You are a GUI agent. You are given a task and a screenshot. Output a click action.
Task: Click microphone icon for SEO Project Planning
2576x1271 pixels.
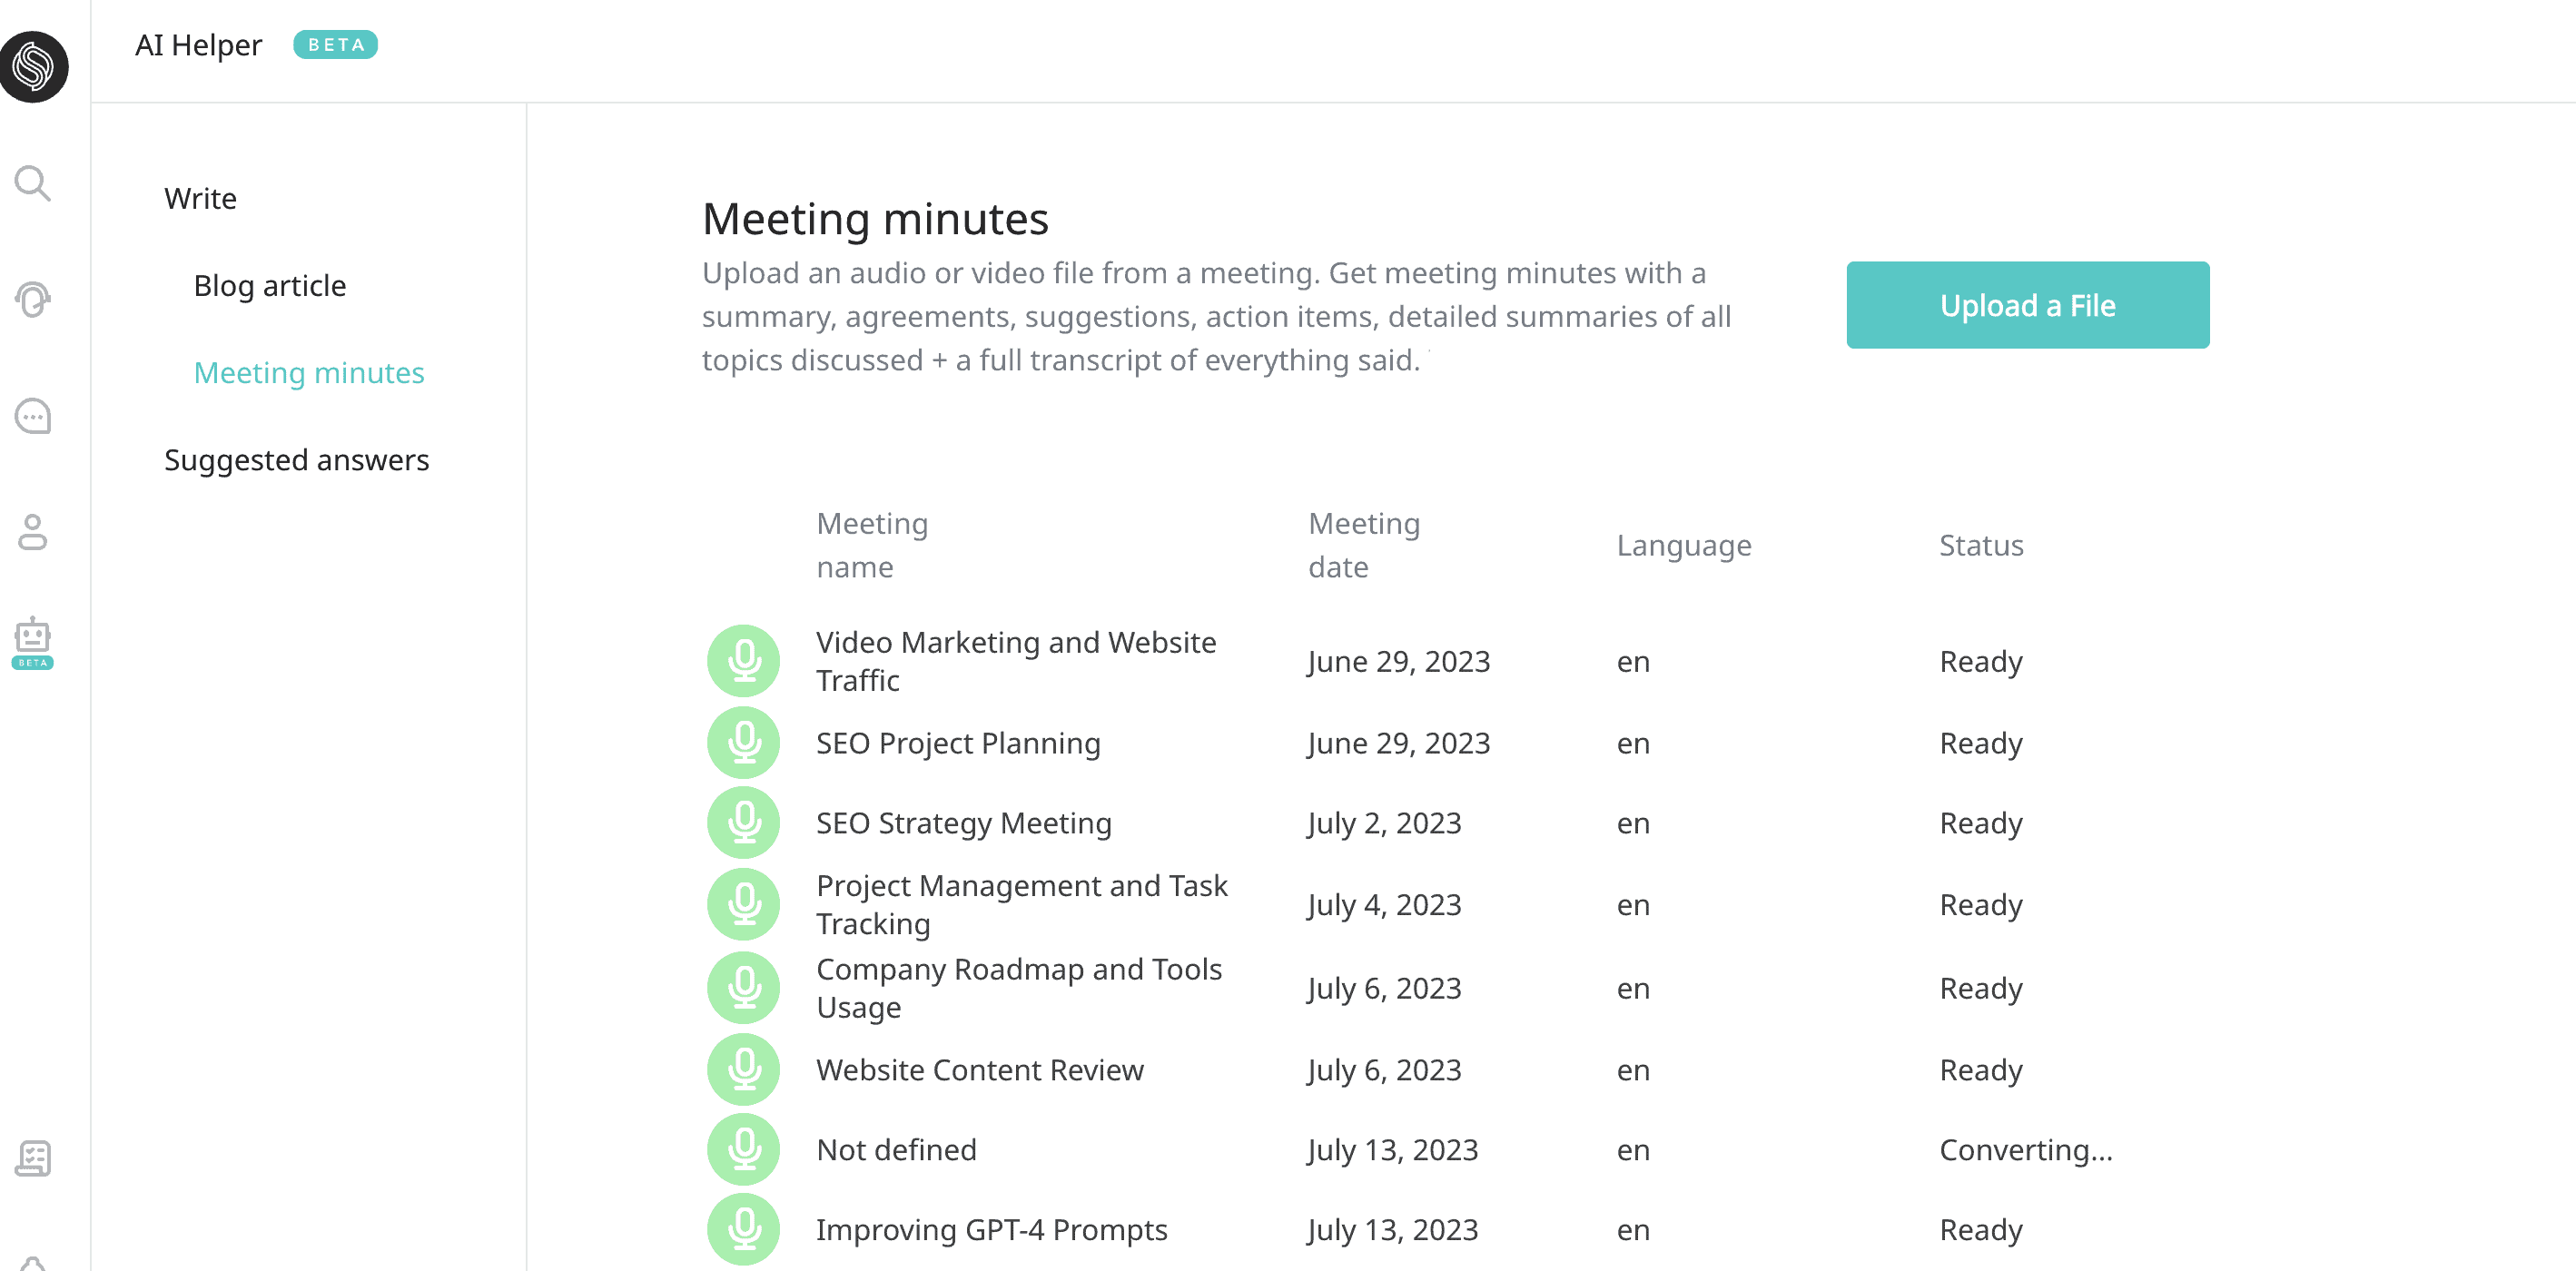click(744, 743)
